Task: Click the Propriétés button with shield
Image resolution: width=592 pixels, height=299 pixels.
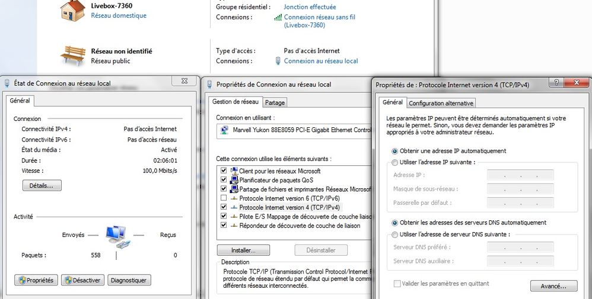Action: point(36,280)
